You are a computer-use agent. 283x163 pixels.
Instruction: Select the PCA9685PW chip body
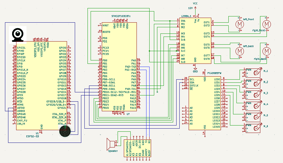[x=205, y=103]
